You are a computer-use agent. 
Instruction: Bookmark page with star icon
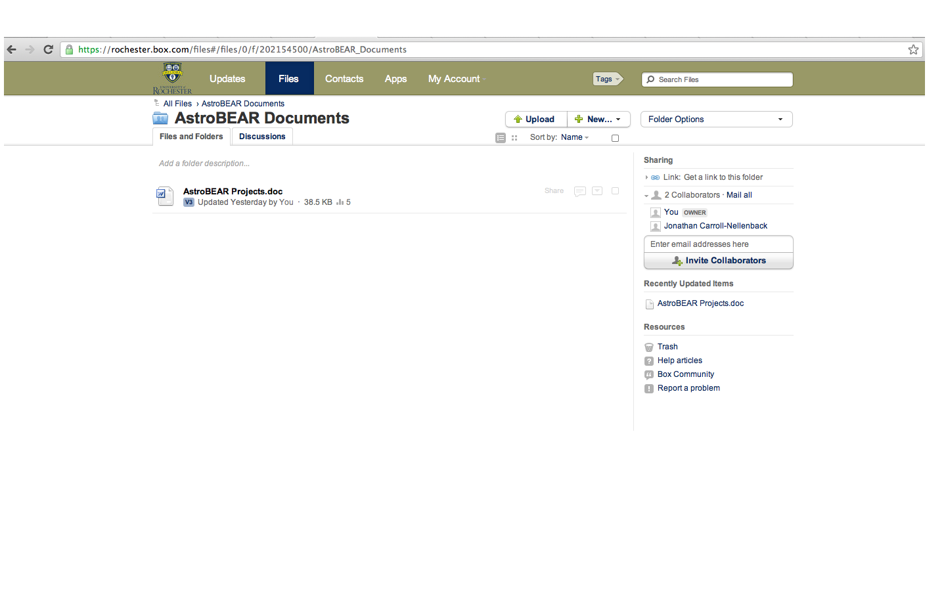click(913, 49)
